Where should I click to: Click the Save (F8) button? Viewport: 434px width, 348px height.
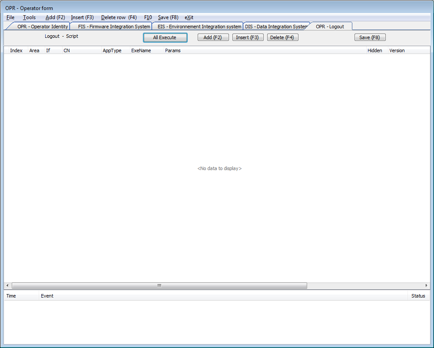[x=370, y=37]
